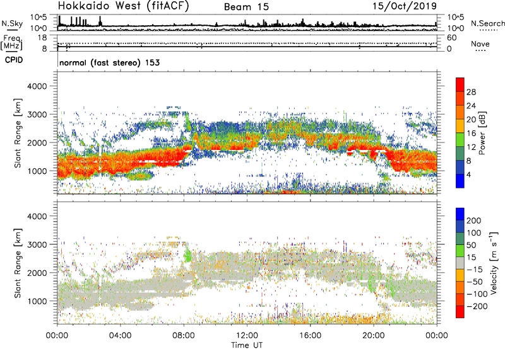Pick the bright blue bottom power colorbar swatch

click(460, 181)
